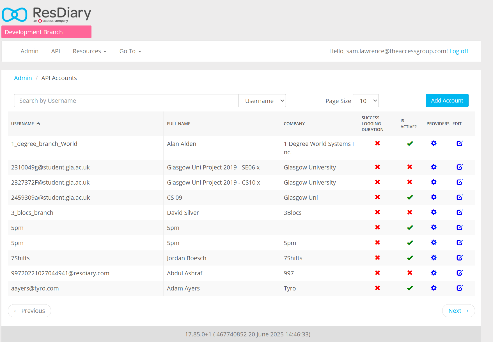Edit the 2310049g@student.gla.ac.uk account
493x342 pixels.
460,167
